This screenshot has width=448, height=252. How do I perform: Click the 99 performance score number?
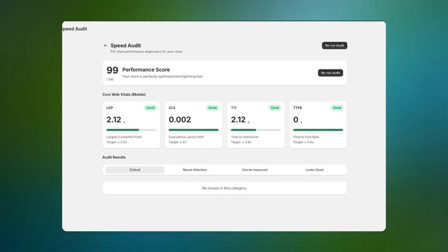[113, 71]
